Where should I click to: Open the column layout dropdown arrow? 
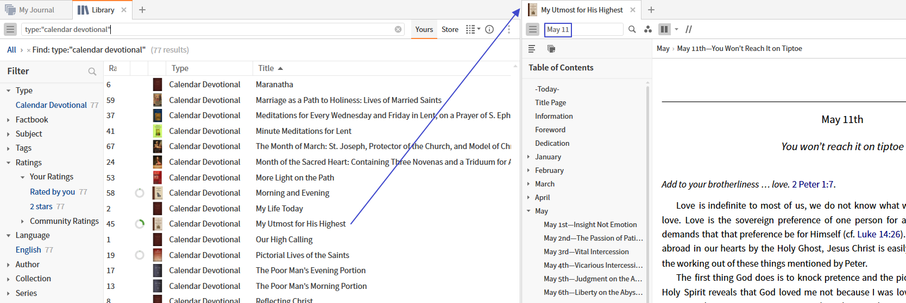pyautogui.click(x=676, y=29)
